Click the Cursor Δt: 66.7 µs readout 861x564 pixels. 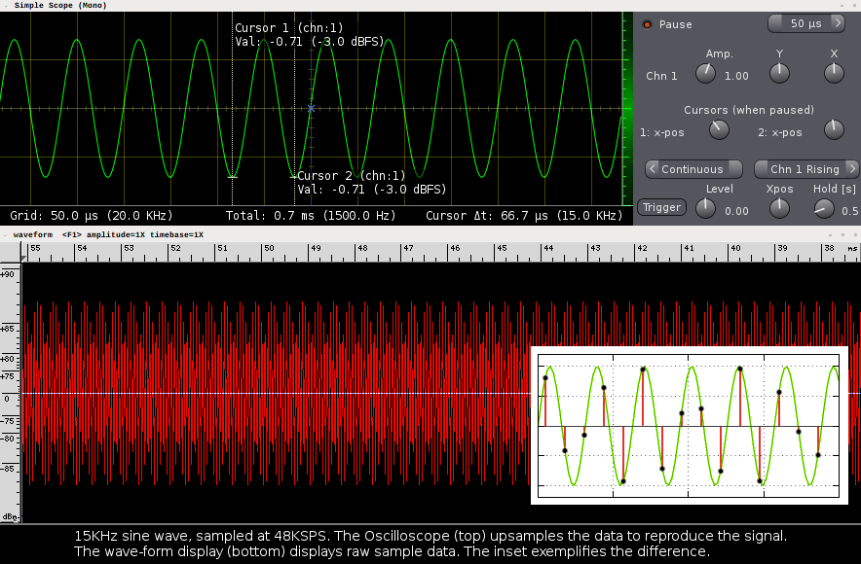coord(524,216)
